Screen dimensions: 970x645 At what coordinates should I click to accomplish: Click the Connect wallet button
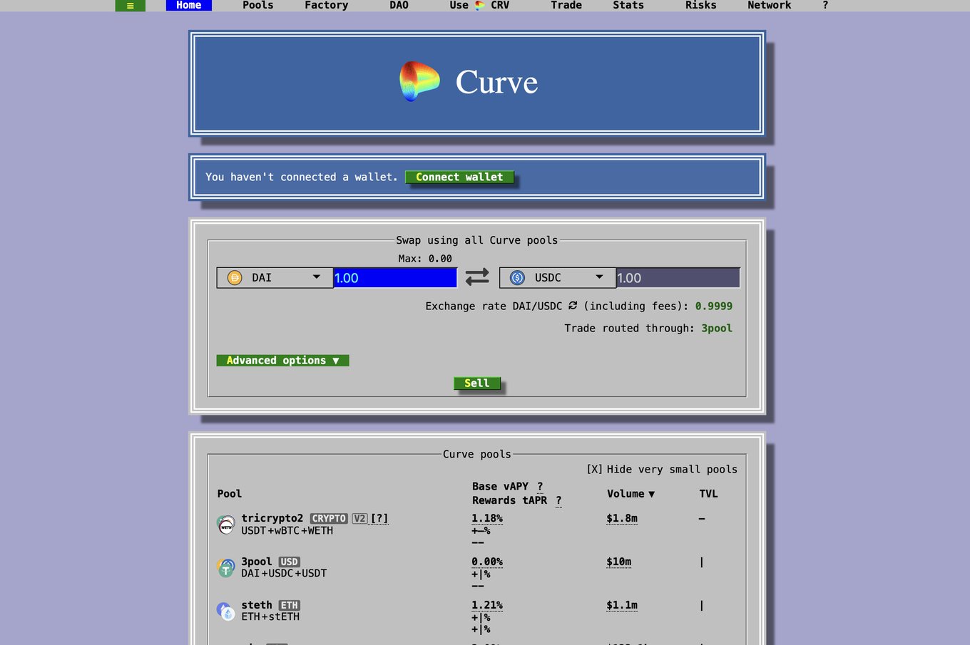[x=459, y=177]
